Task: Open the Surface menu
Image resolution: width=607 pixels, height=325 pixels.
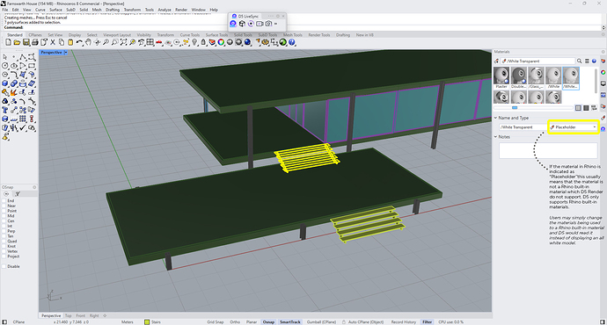Action: point(55,10)
